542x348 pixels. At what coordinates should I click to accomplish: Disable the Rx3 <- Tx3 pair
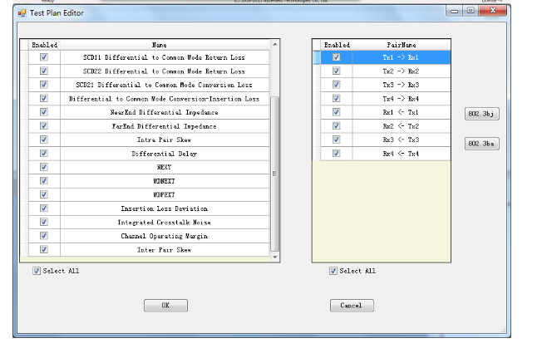(337, 140)
